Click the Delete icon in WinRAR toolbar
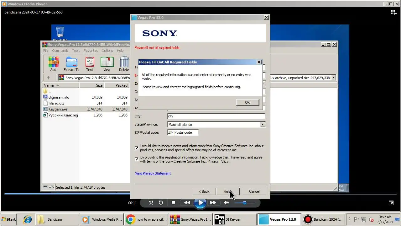The width and height of the screenshot is (401, 226). coord(124,64)
